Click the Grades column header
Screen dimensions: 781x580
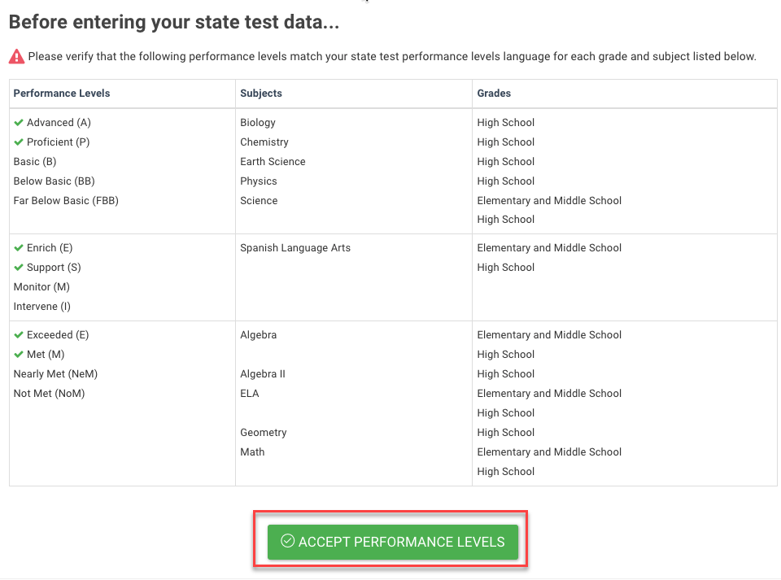(494, 94)
